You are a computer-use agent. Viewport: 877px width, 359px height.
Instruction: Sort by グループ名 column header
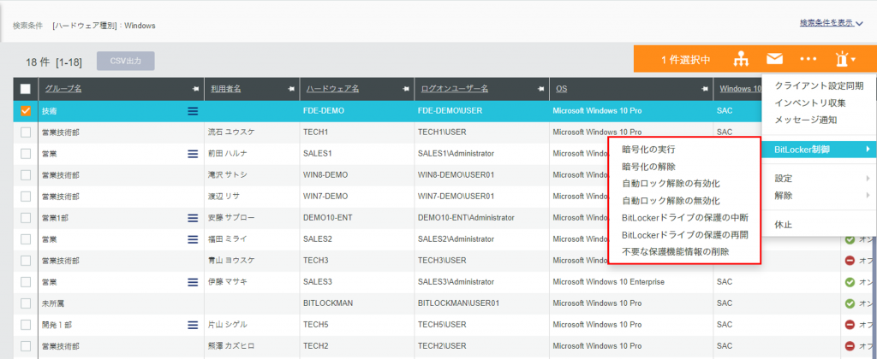point(63,89)
